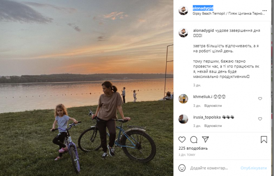
Task: Click the sunset beach photo
Action: [87, 88]
